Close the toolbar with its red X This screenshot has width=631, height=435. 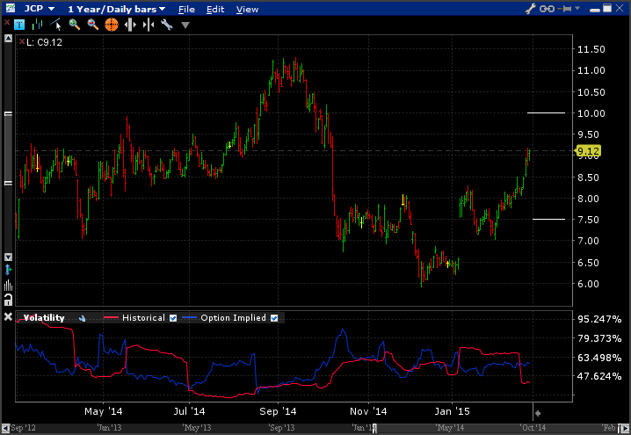click(7, 23)
